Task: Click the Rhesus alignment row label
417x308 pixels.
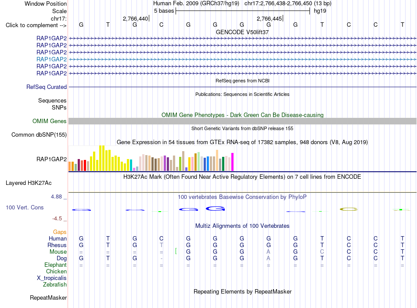Action: point(57,245)
